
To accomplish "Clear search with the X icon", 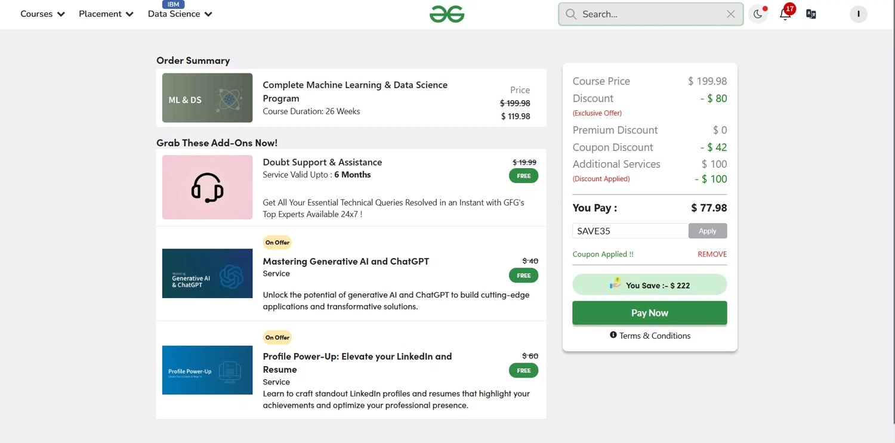I will pyautogui.click(x=730, y=14).
